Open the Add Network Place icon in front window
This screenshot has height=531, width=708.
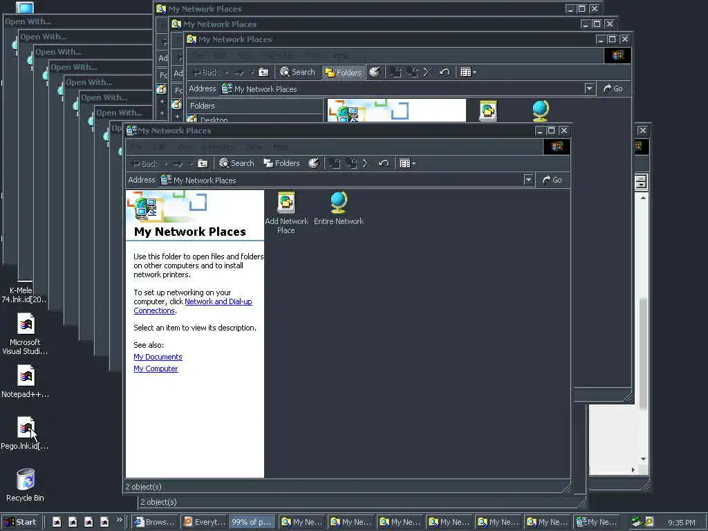(286, 213)
